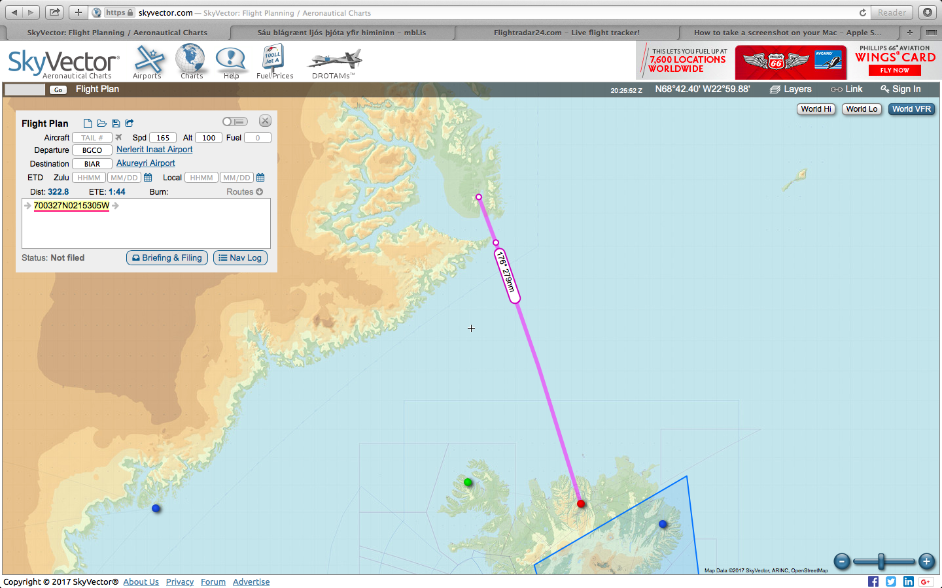Click the map zoom slider handle
Image resolution: width=942 pixels, height=588 pixels.
coord(881,561)
